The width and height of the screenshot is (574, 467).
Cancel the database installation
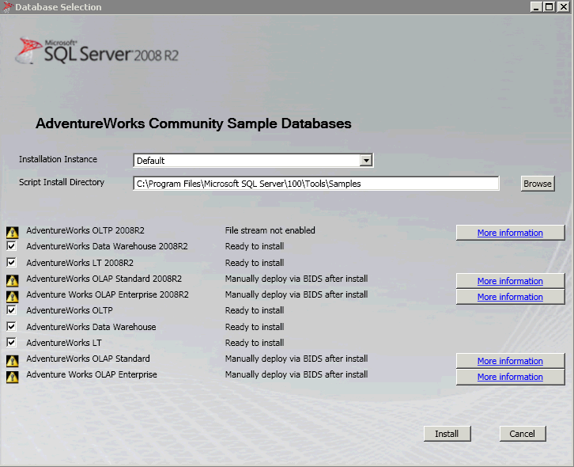click(x=522, y=434)
